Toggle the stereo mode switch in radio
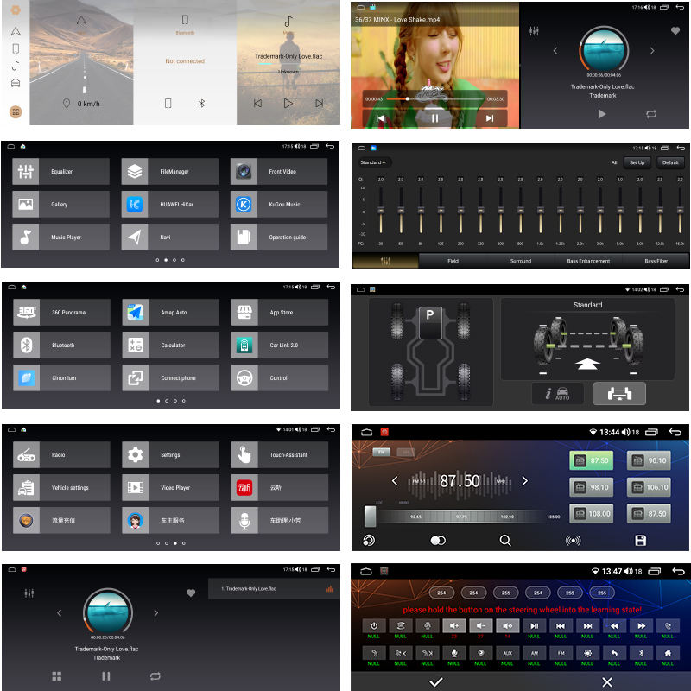 click(438, 541)
